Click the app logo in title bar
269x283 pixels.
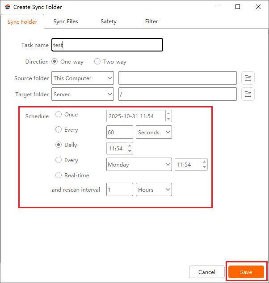[7, 7]
